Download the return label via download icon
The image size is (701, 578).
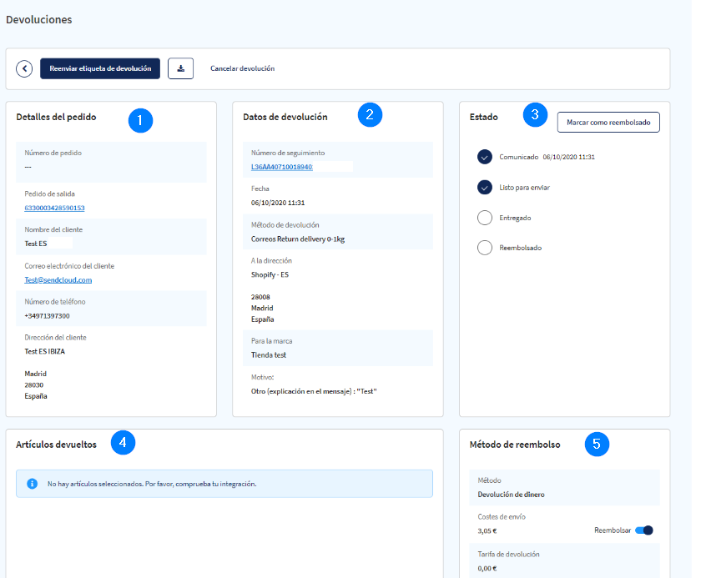(180, 68)
